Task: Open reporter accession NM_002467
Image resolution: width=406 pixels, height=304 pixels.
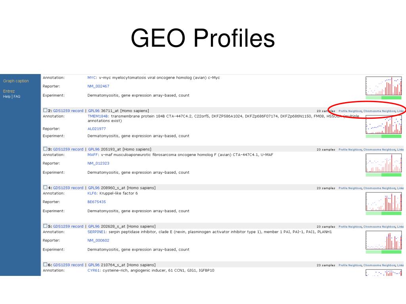Action: tap(98, 86)
